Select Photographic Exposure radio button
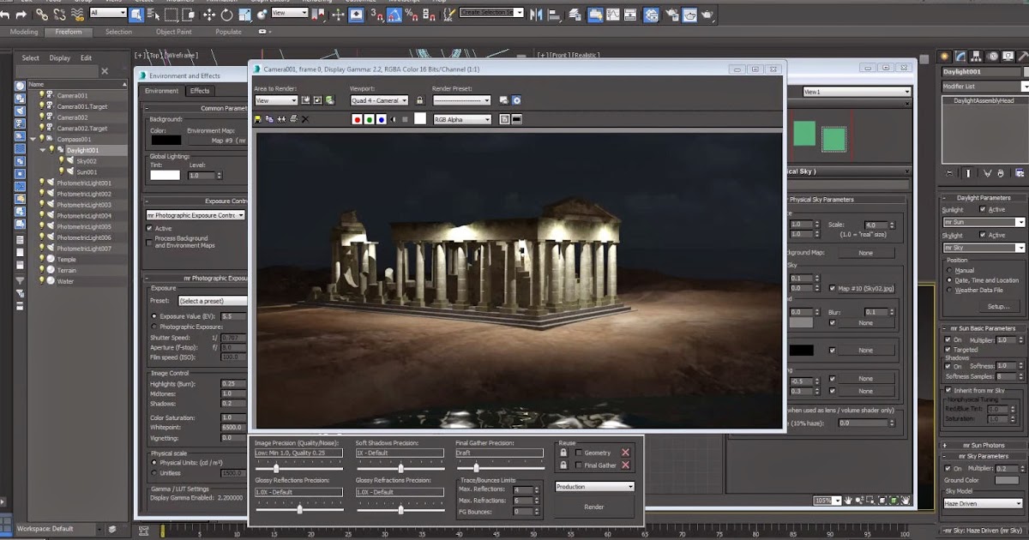 coord(153,327)
